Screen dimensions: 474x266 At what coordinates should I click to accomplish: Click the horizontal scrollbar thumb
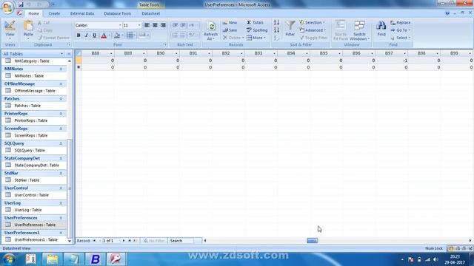[313, 241]
